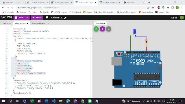The width and height of the screenshot is (185, 104).
Task: Edit project name with the pencil icon
Action: click(65, 18)
